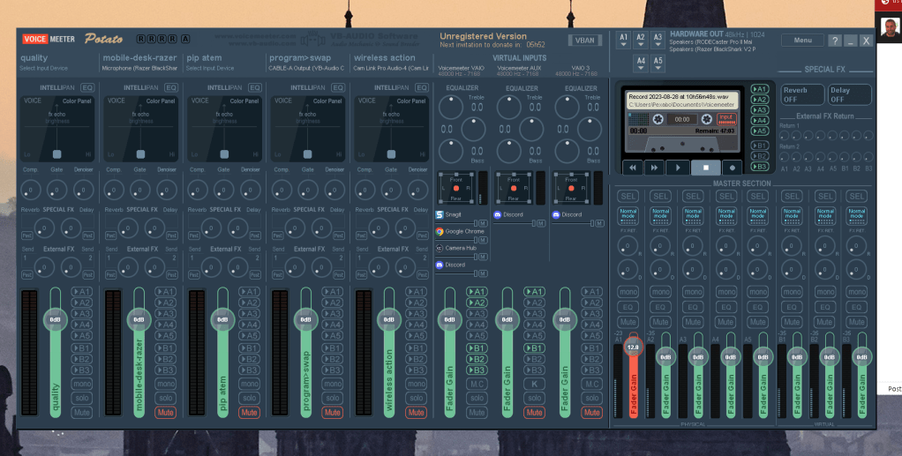Image resolution: width=902 pixels, height=456 pixels.
Task: Open help with the question mark button
Action: [x=835, y=41]
